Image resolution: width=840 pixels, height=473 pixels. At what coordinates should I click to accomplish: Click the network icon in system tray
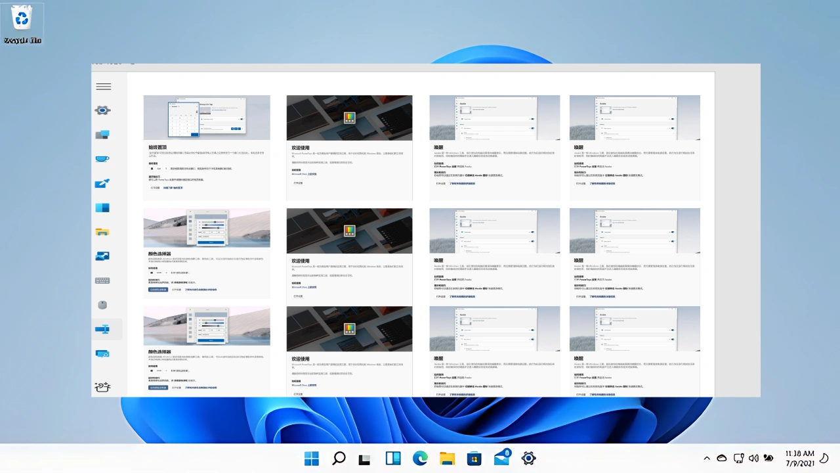pos(738,458)
